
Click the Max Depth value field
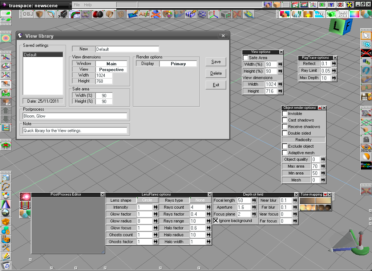[x=325, y=78]
